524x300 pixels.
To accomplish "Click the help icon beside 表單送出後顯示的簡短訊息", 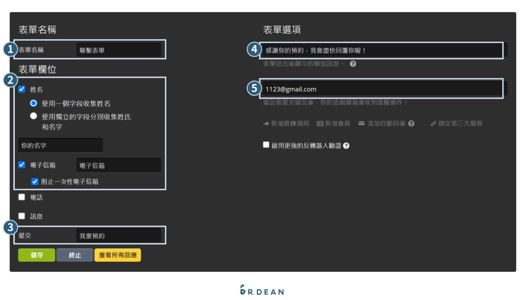I will click(353, 64).
